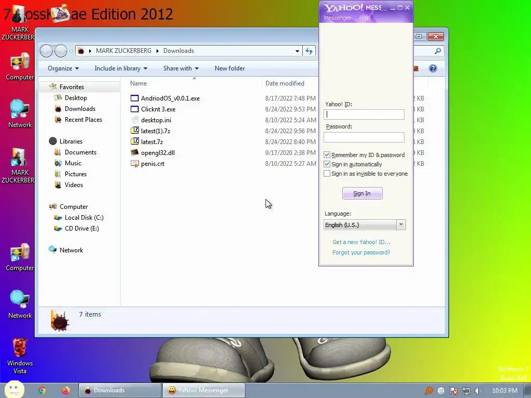Image resolution: width=531 pixels, height=398 pixels.
Task: Click the penis.crt certificate icon
Action: point(135,163)
